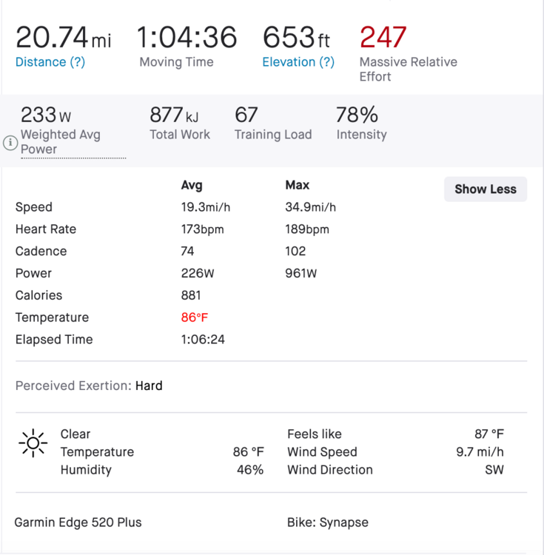This screenshot has height=555, width=544.
Task: Click the Bike: Synapse gear label
Action: click(x=328, y=522)
